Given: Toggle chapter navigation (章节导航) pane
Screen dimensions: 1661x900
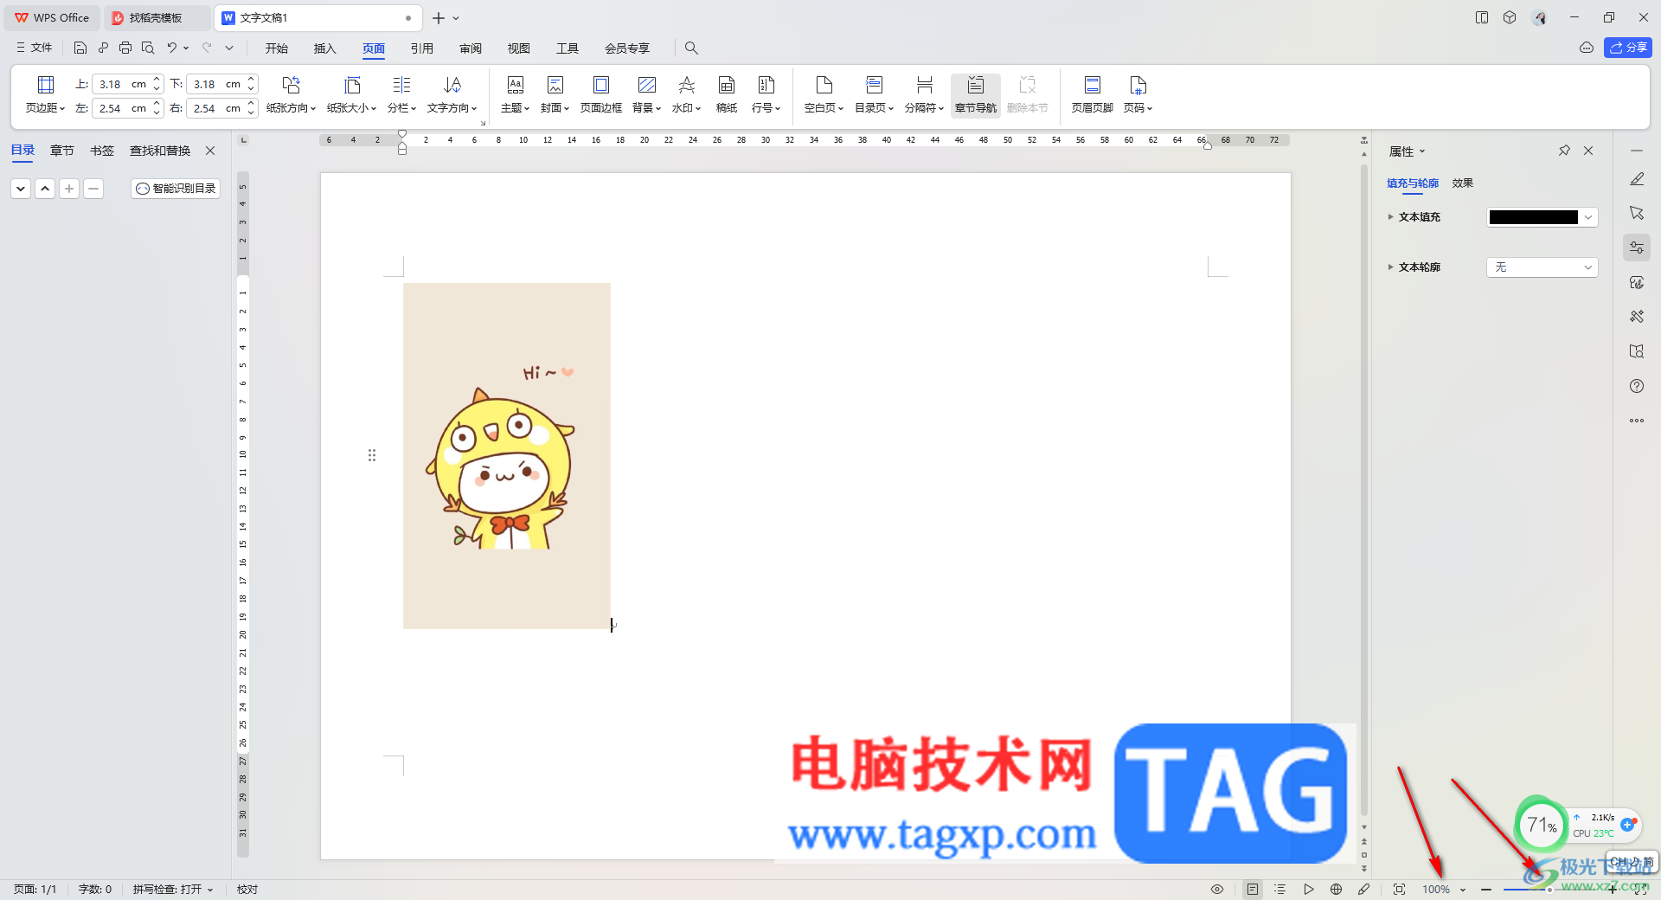Looking at the screenshot, I should coord(975,94).
